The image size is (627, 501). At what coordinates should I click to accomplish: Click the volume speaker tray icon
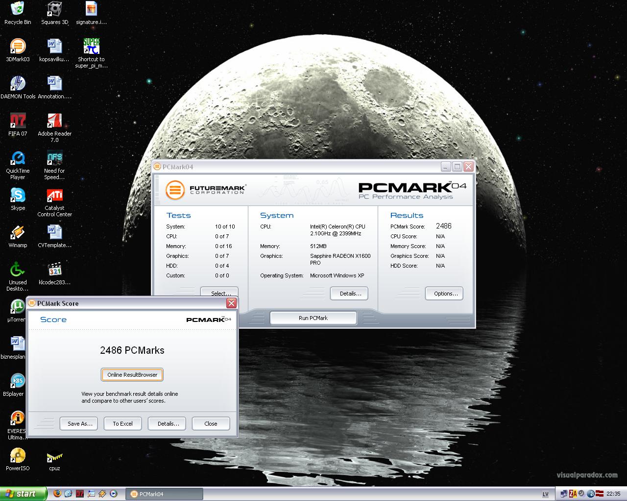tap(581, 494)
